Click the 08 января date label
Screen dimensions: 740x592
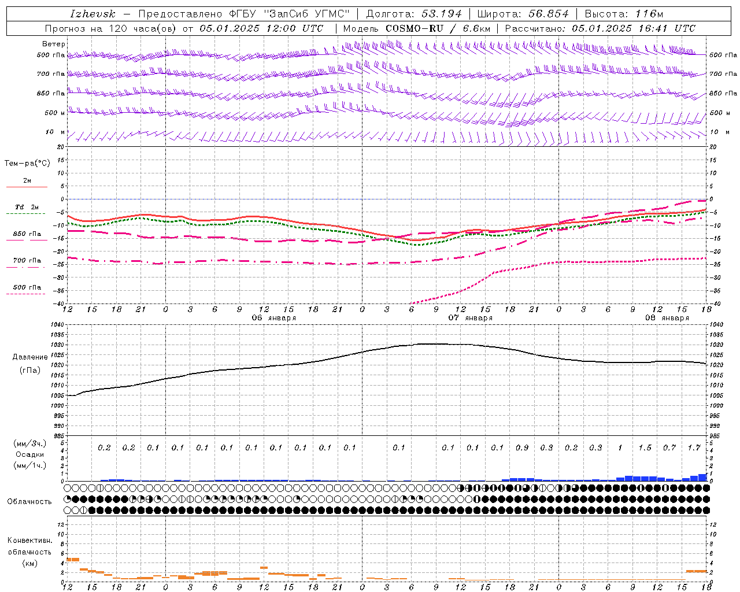(667, 318)
